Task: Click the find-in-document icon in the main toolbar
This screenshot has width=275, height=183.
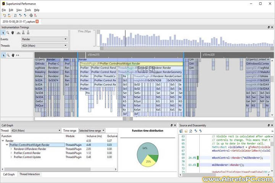Action: click(15, 16)
